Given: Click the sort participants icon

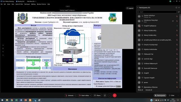Looking at the screenshot, I should coord(179,12).
